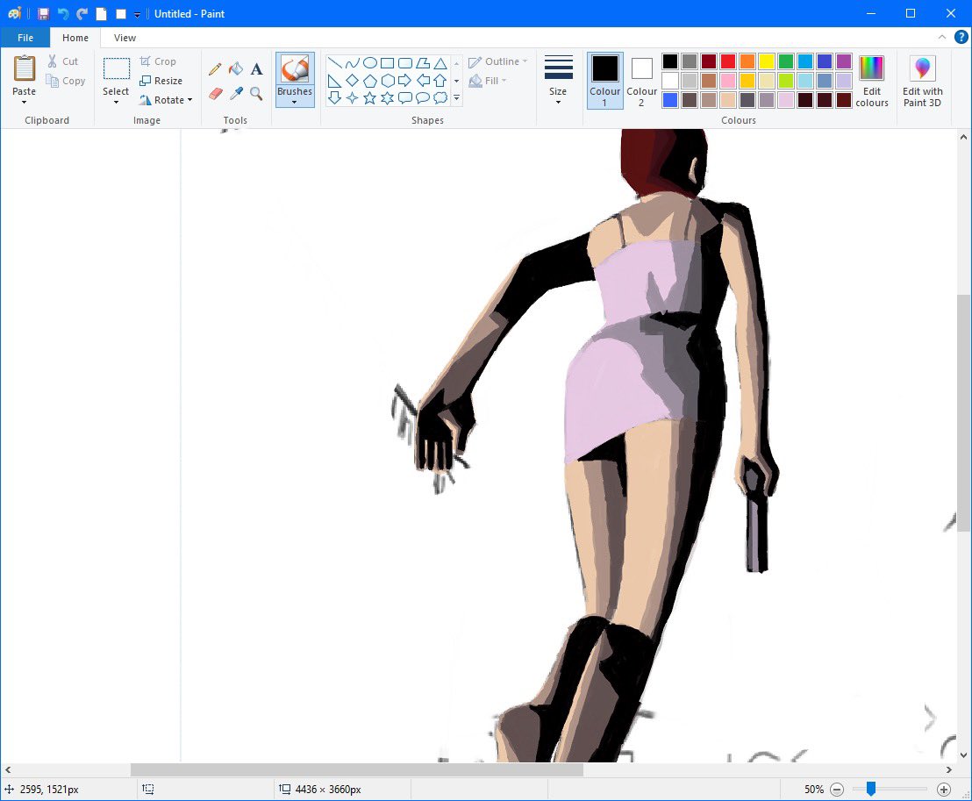This screenshot has width=972, height=801.
Task: Choose the Rounded rectangle shape
Action: coord(405,63)
